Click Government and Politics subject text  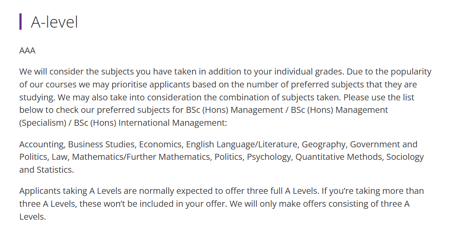tap(218, 151)
